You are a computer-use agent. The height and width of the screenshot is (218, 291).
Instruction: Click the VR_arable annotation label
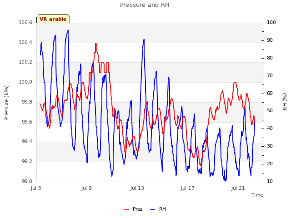(53, 19)
